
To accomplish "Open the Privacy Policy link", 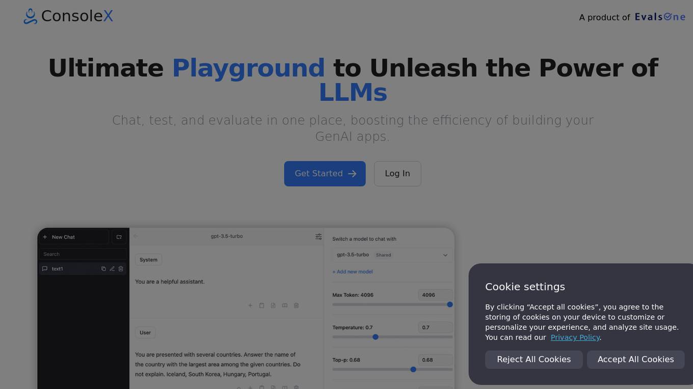I will [575, 337].
